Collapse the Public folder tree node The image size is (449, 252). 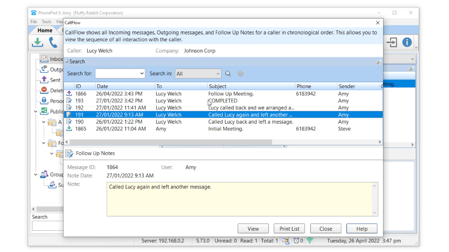(36, 111)
